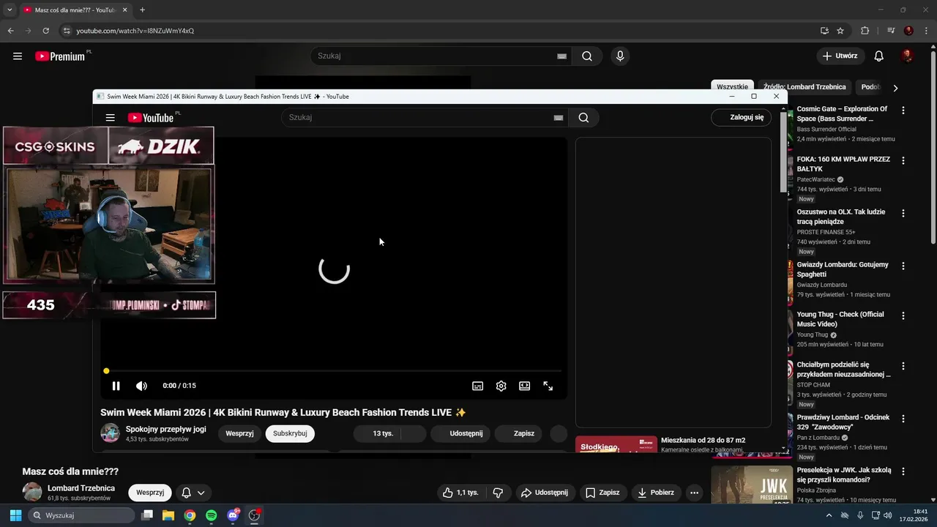Open the Chrome extensions puzzle icon
Screen dimensions: 937x527
pyautogui.click(x=865, y=31)
